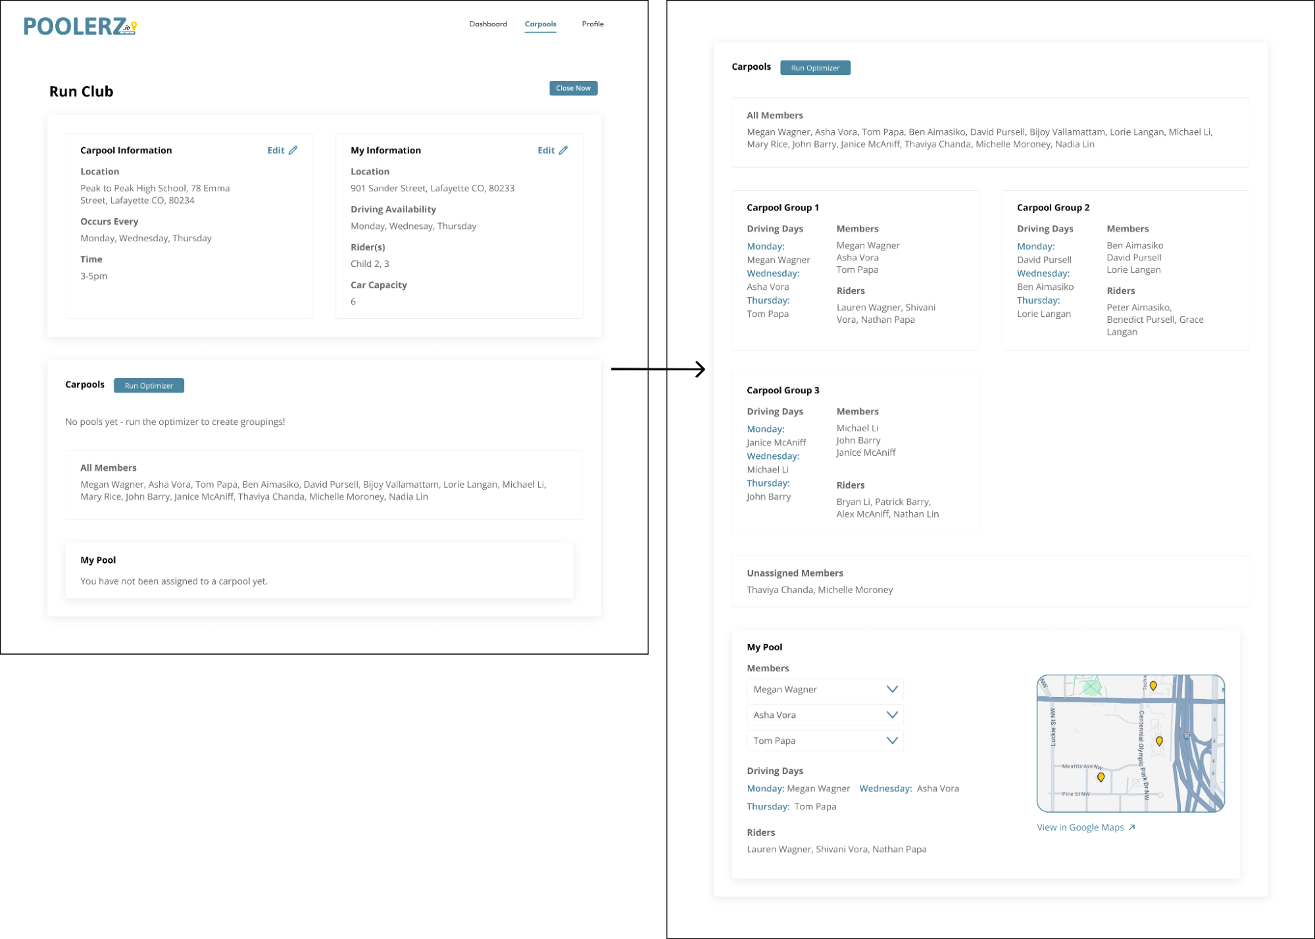Click Run Optimizer in right panel
This screenshot has height=939, width=1315.
point(815,68)
